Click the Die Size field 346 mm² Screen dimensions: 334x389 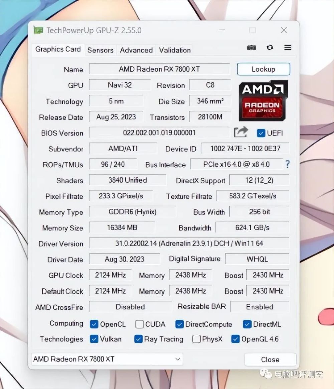(210, 101)
